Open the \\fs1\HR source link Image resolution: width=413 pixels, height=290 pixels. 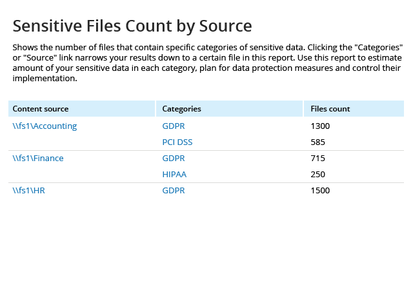(28, 190)
